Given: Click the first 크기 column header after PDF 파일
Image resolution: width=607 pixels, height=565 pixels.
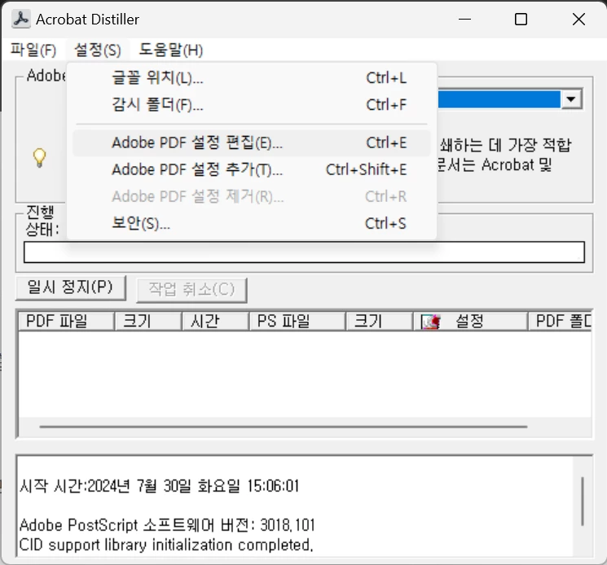Looking at the screenshot, I should coord(148,322).
